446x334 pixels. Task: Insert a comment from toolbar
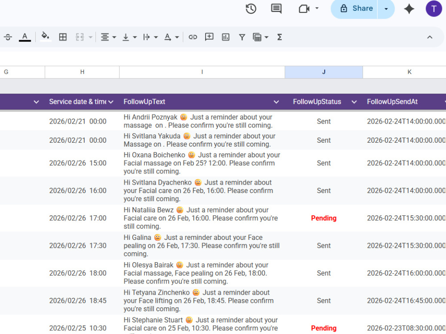click(x=209, y=37)
